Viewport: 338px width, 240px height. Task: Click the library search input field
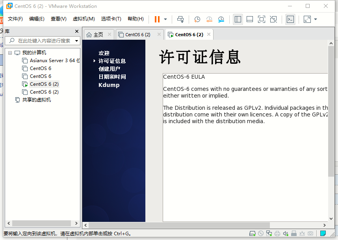[44, 41]
